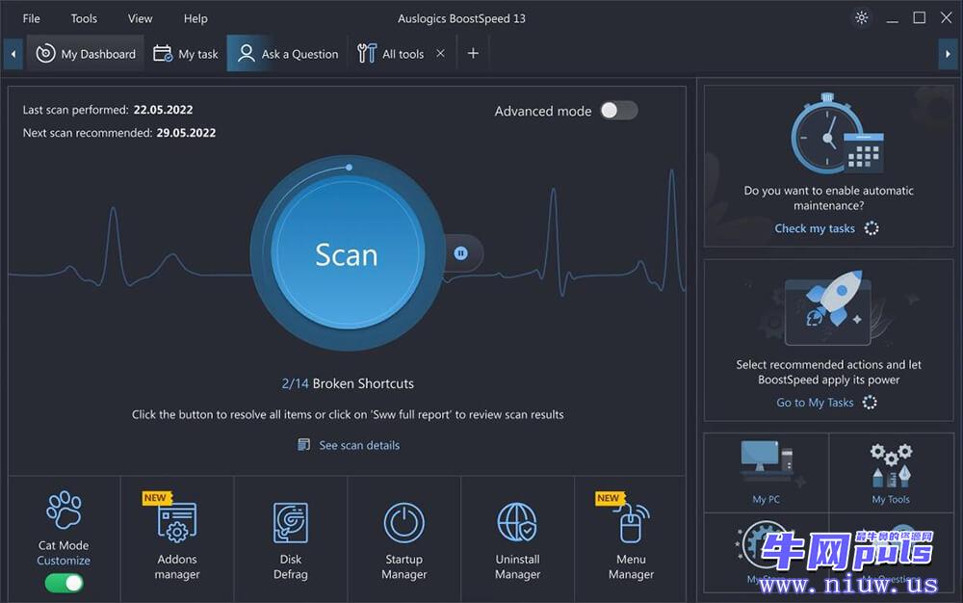Open the Disk Defrag tool
The width and height of the screenshot is (963, 603).
(291, 538)
